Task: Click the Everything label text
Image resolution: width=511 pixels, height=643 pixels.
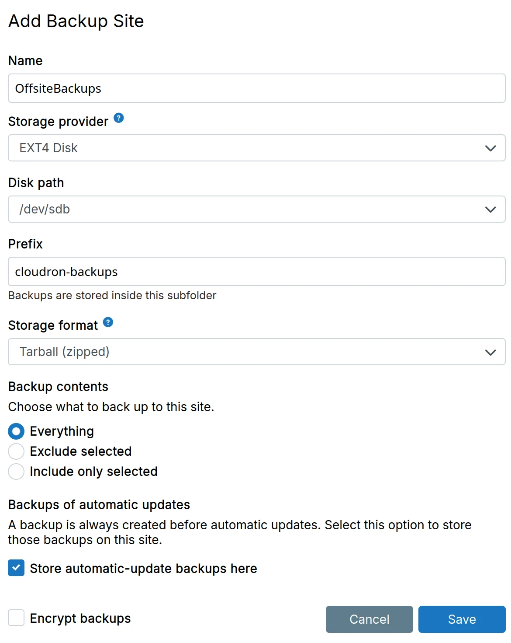Action: coord(62,431)
